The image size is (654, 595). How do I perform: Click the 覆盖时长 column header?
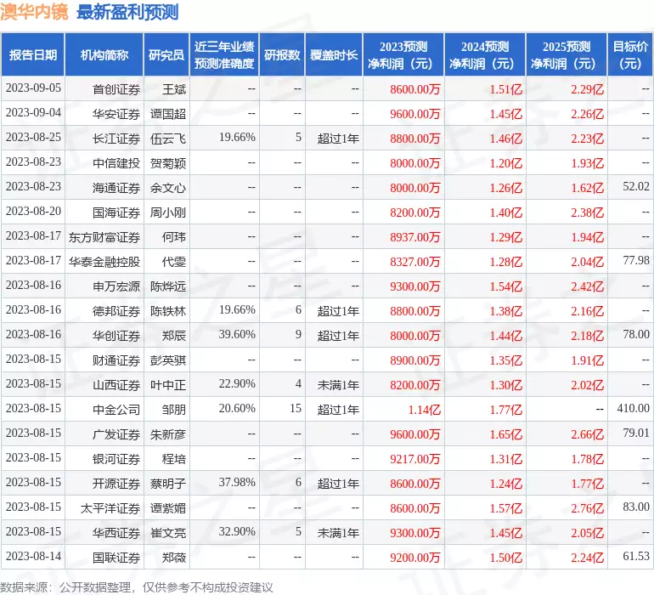click(334, 55)
